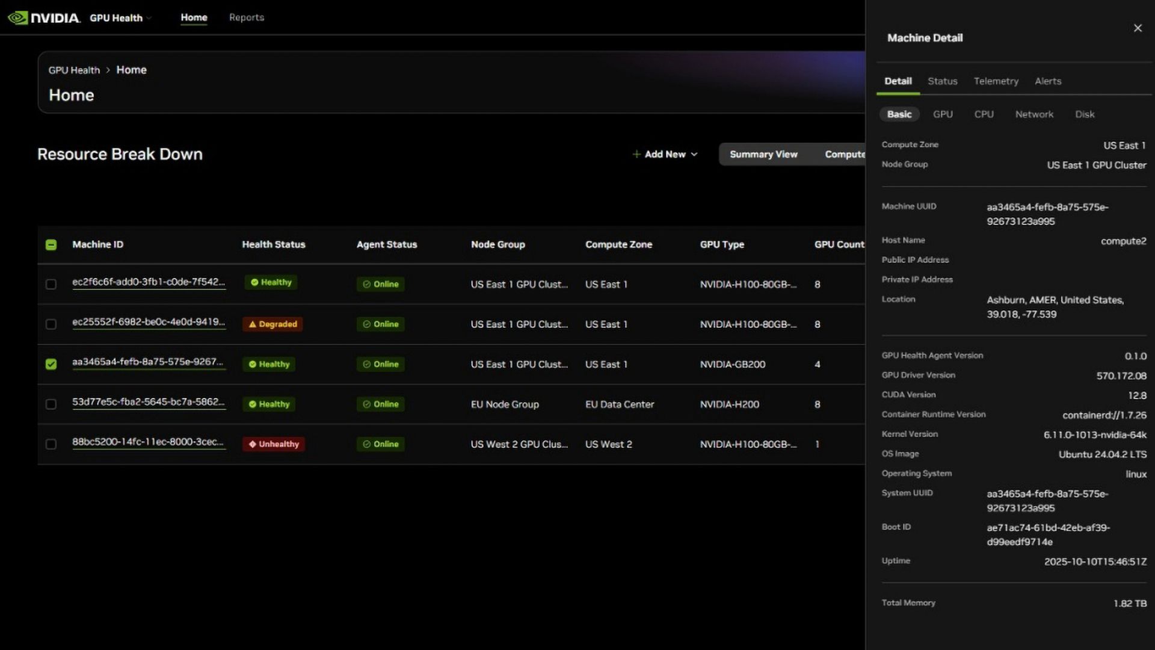
Task: Switch to the GPU detail sub-tab
Action: (942, 114)
